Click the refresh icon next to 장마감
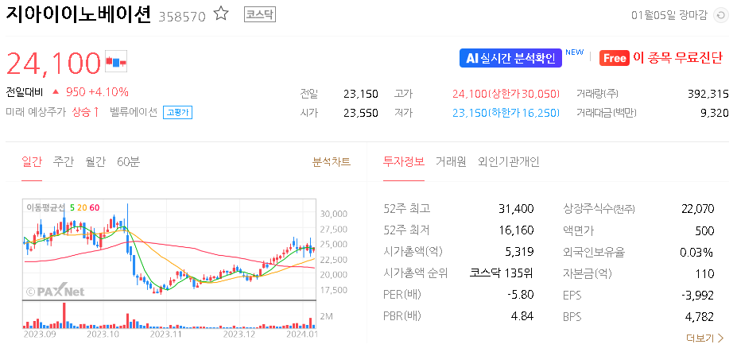The height and width of the screenshot is (348, 737). pyautogui.click(x=720, y=16)
